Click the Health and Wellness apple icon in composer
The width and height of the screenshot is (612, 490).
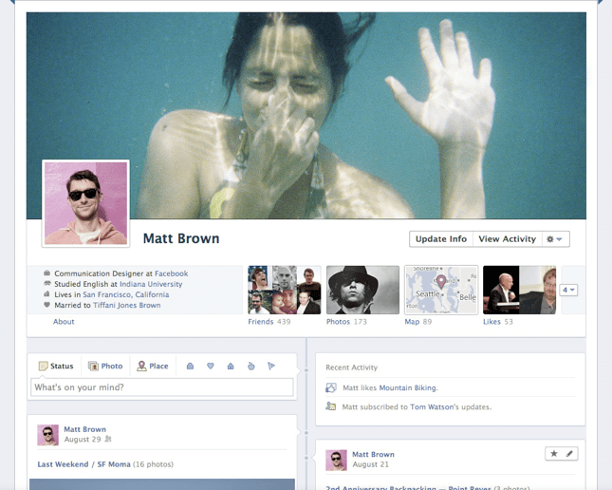(250, 367)
